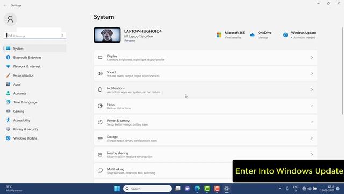The height and width of the screenshot is (194, 344).
Task: Click the Windows Update icon in header
Action: (x=285, y=35)
